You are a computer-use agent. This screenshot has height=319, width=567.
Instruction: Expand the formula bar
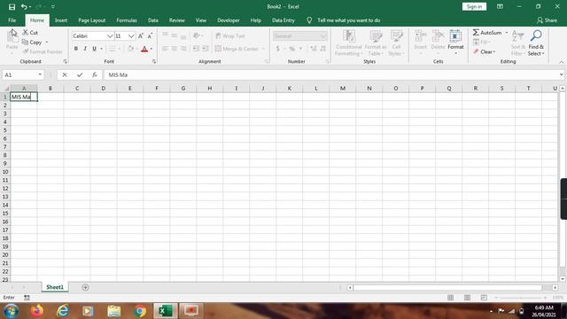click(561, 74)
